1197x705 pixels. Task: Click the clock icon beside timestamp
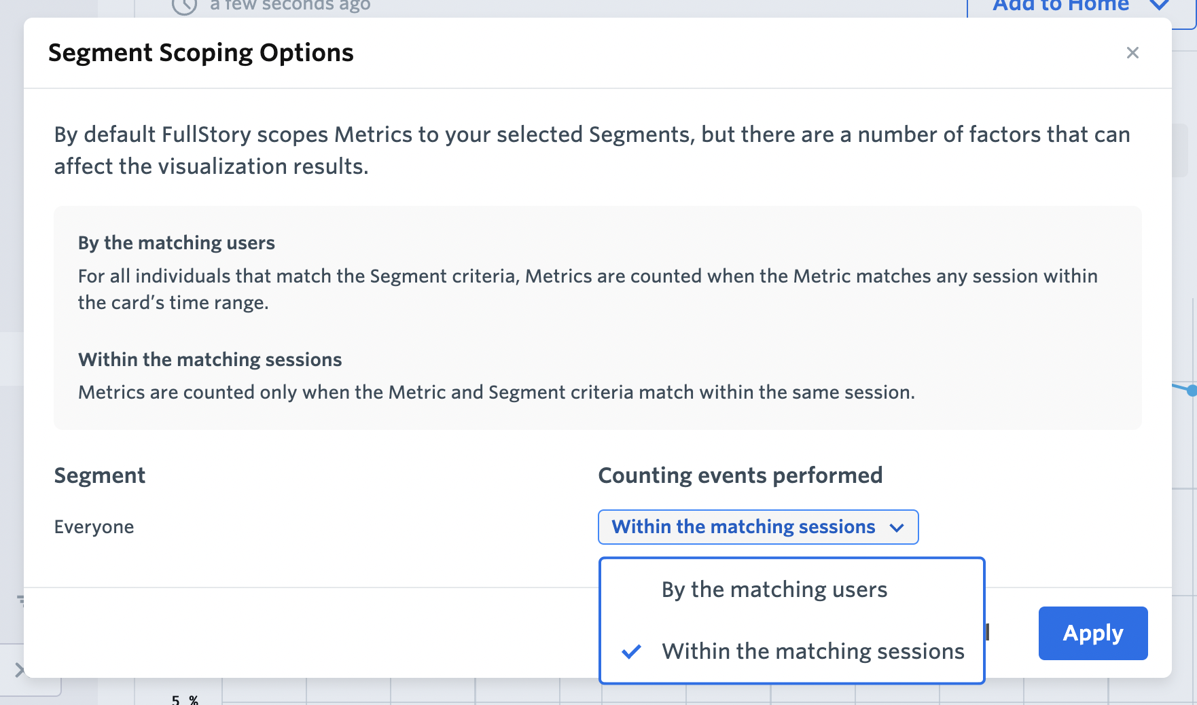point(184,6)
